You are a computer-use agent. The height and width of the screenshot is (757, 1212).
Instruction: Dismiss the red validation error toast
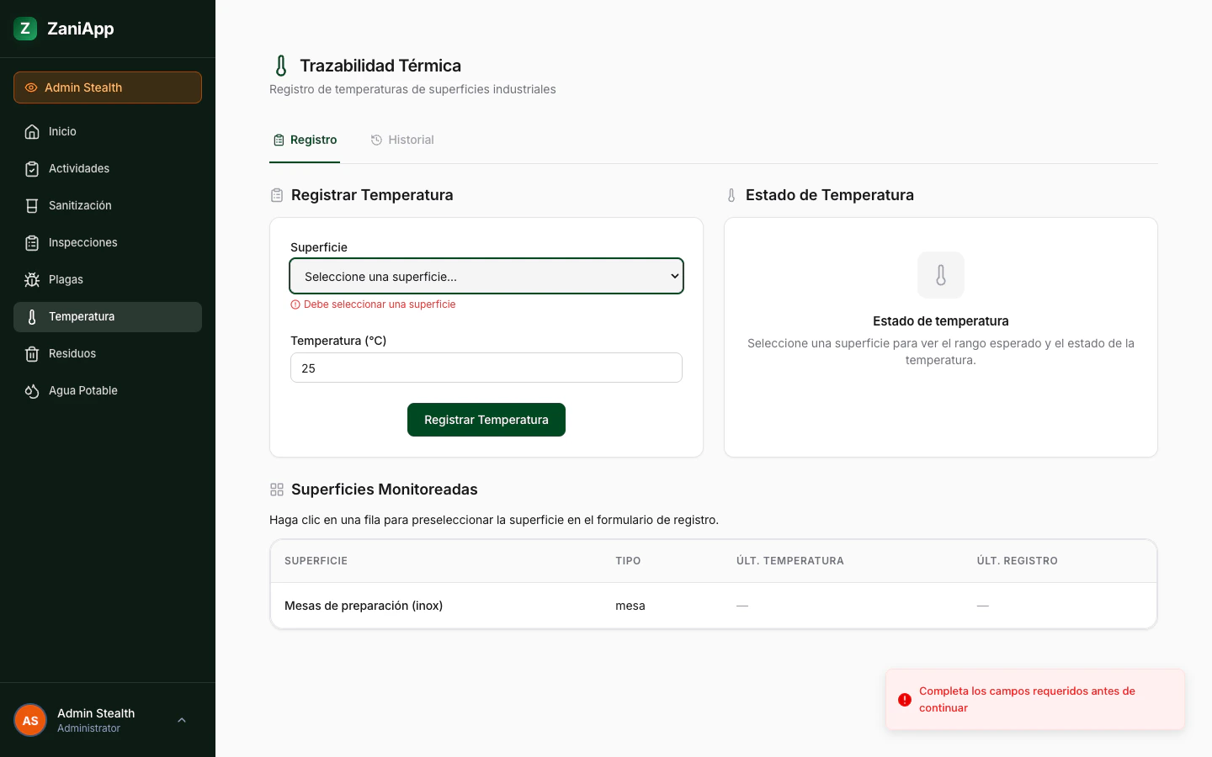click(1035, 699)
